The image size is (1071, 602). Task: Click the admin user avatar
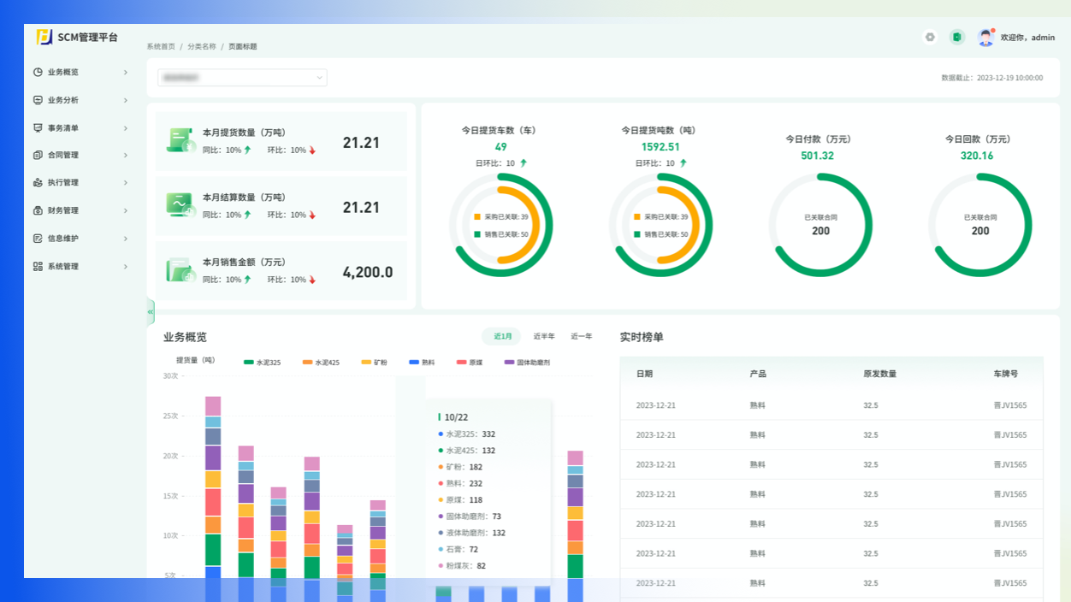985,37
